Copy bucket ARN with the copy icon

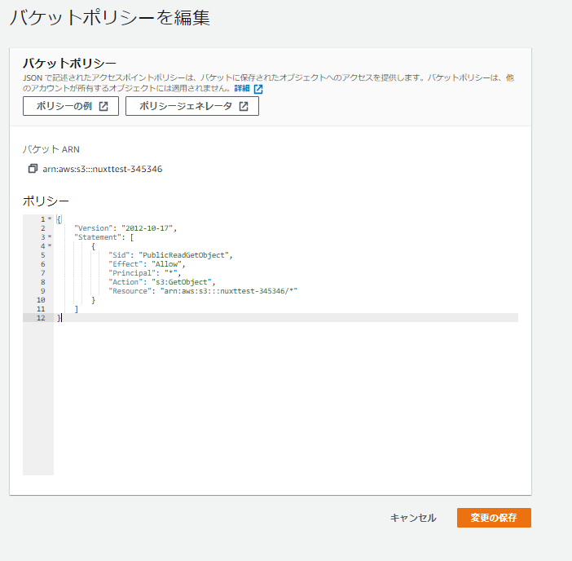[x=33, y=169]
